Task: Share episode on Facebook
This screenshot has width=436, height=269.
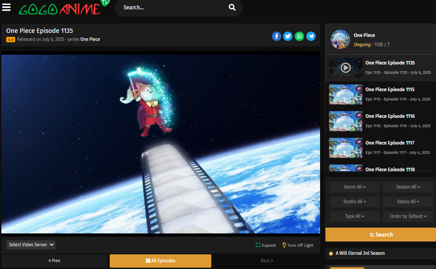Action: [x=276, y=36]
